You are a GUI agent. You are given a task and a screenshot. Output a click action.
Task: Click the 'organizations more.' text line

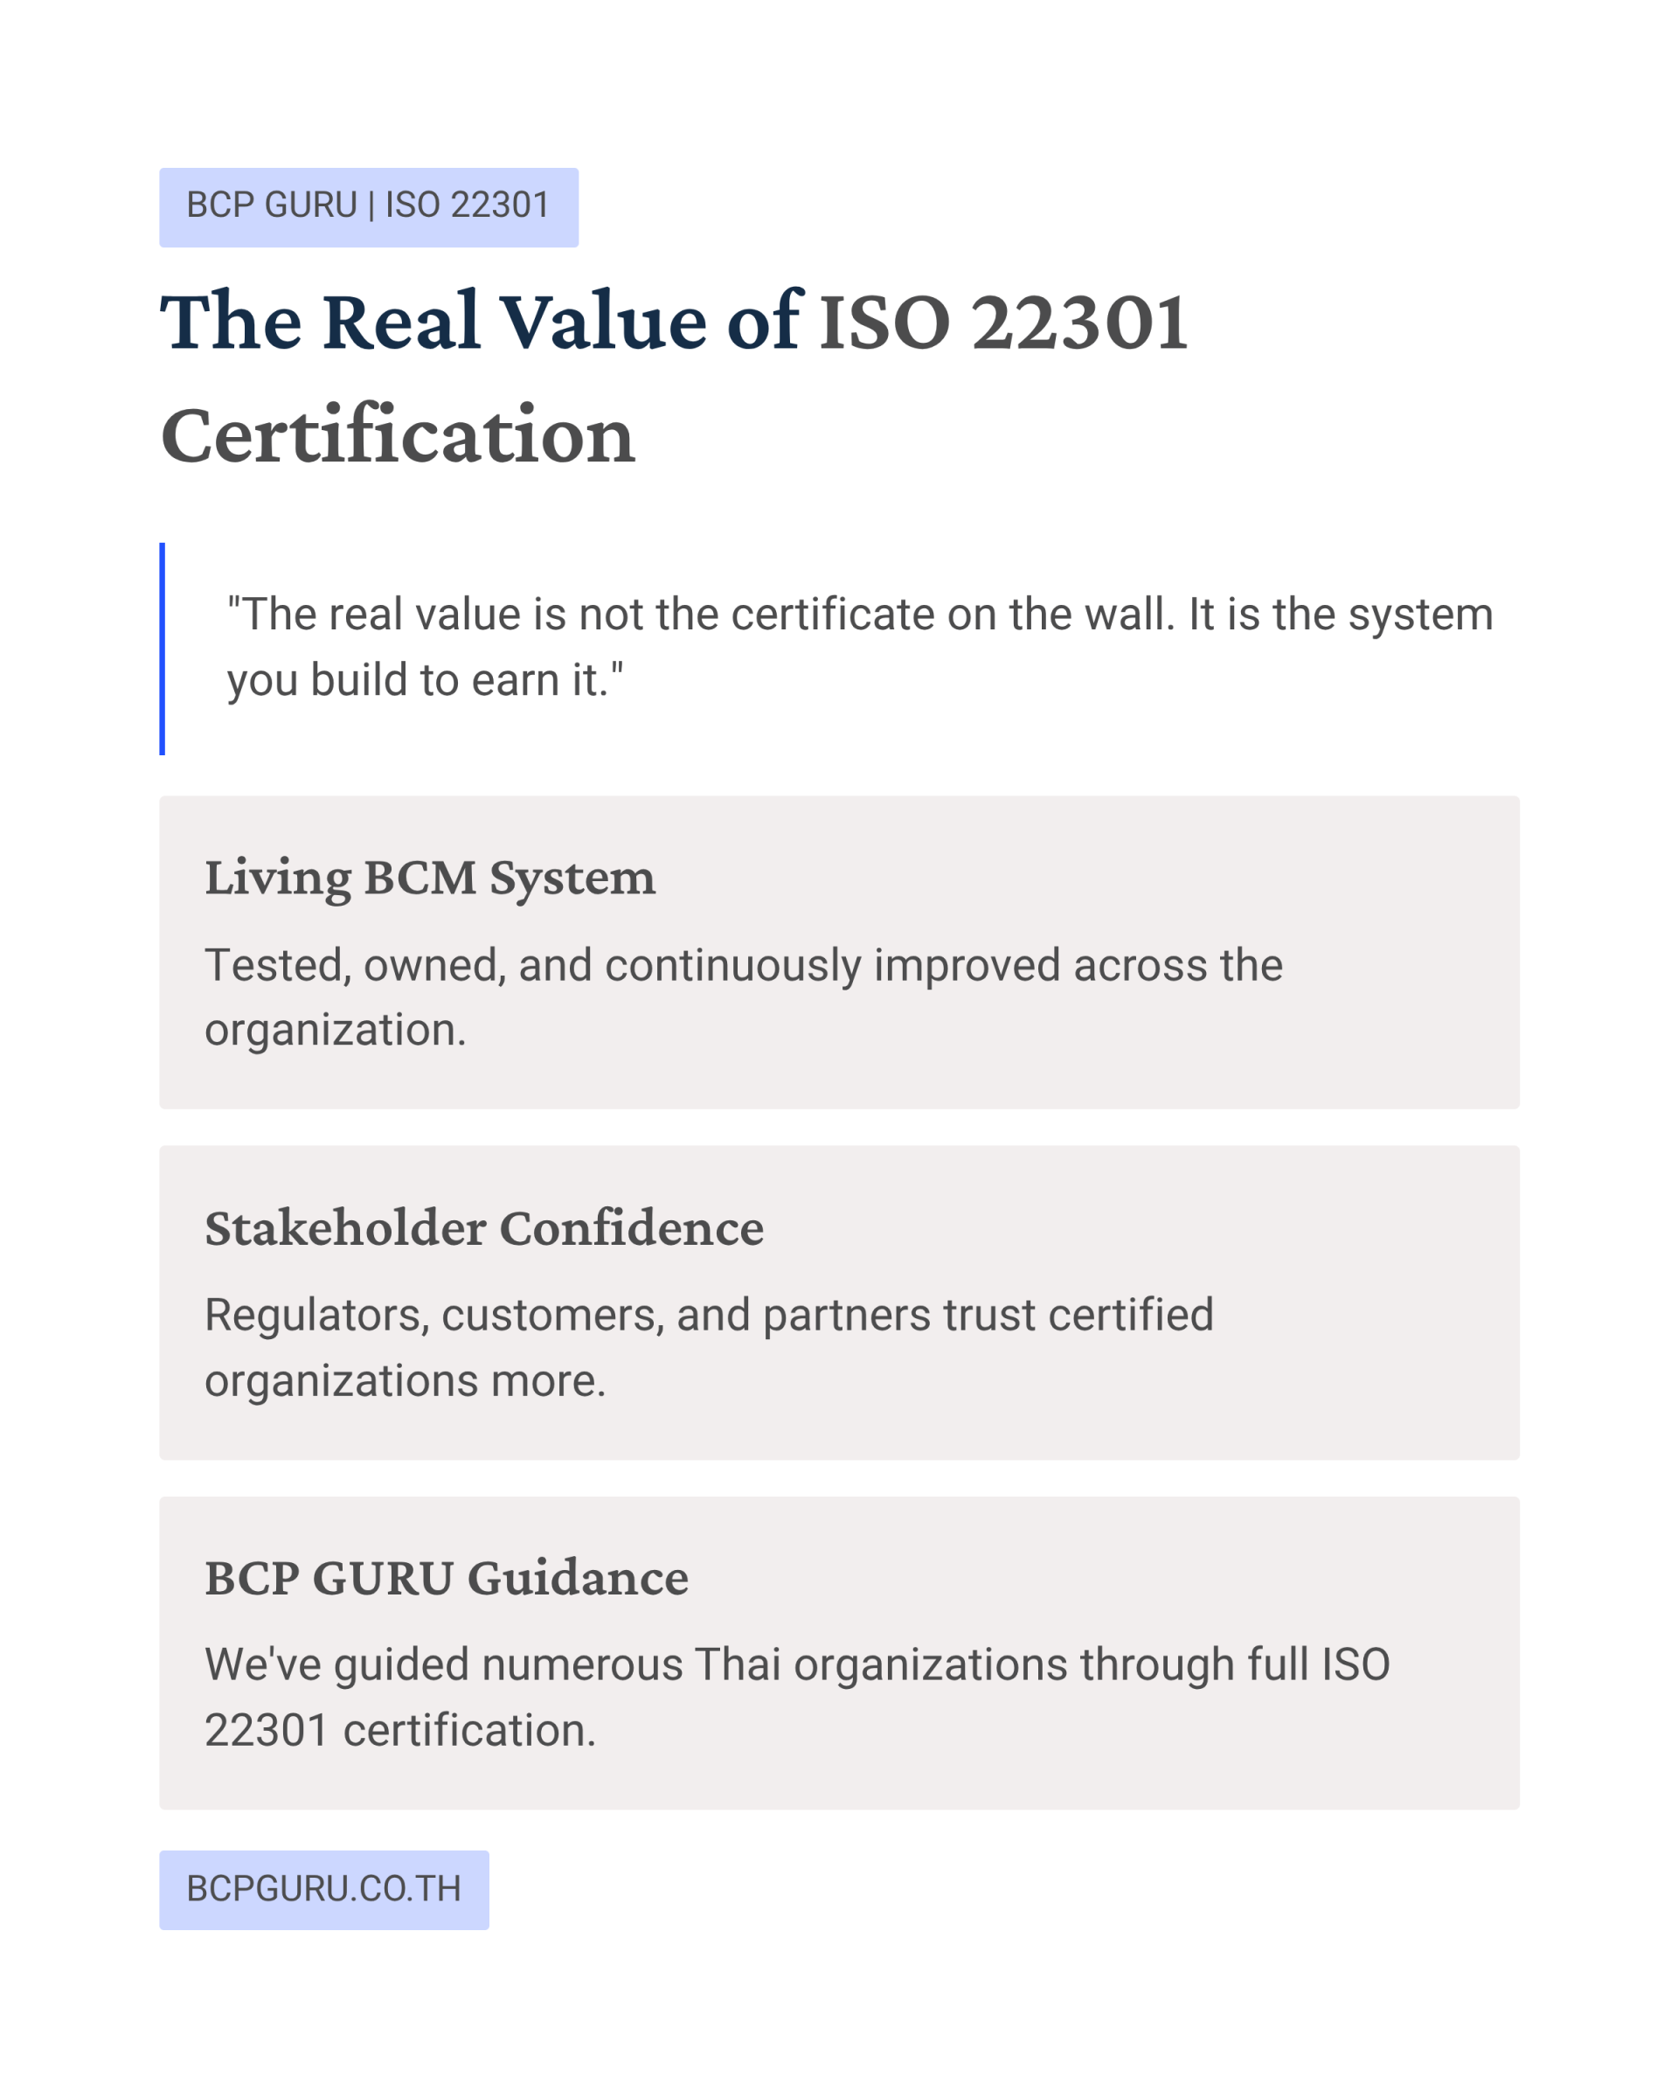(405, 1381)
